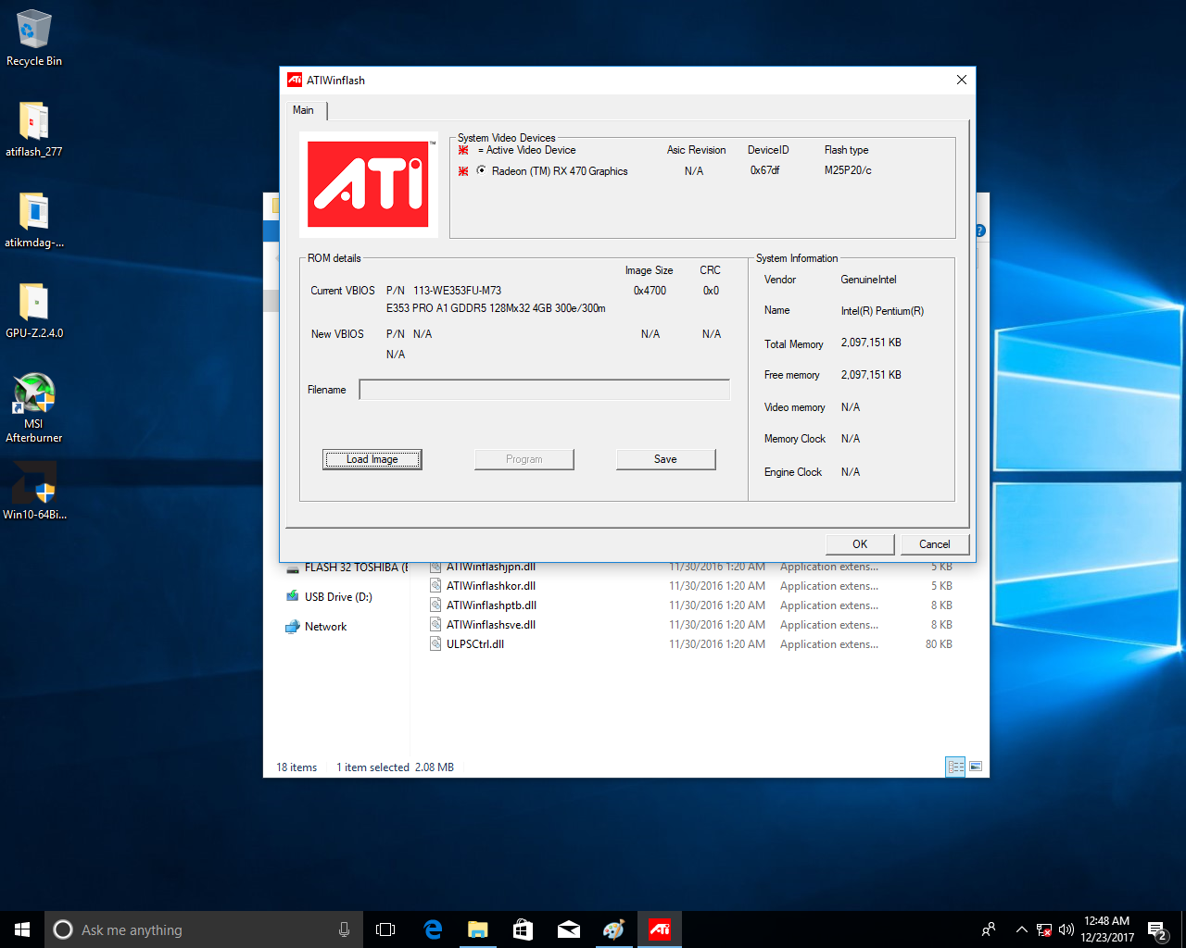Viewport: 1186px width, 948px height.
Task: Click the Save button to back up the VBIOS
Action: pyautogui.click(x=665, y=459)
